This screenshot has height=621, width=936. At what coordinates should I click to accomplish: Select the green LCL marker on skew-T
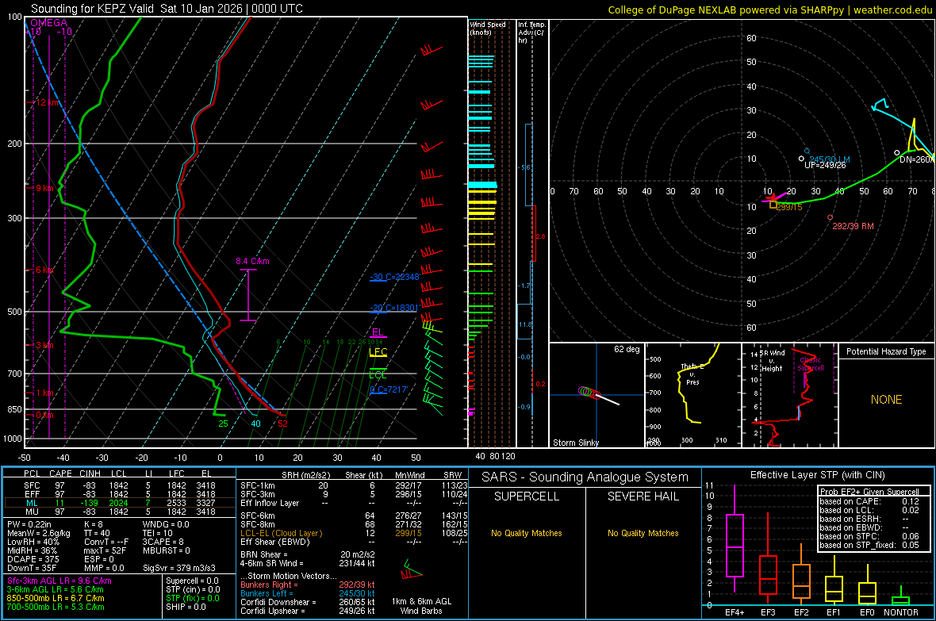click(x=378, y=374)
